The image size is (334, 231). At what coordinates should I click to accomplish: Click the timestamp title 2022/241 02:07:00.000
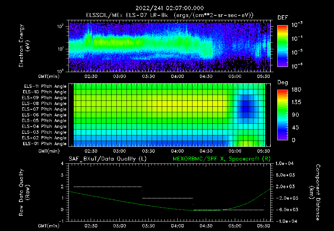[x=170, y=8]
